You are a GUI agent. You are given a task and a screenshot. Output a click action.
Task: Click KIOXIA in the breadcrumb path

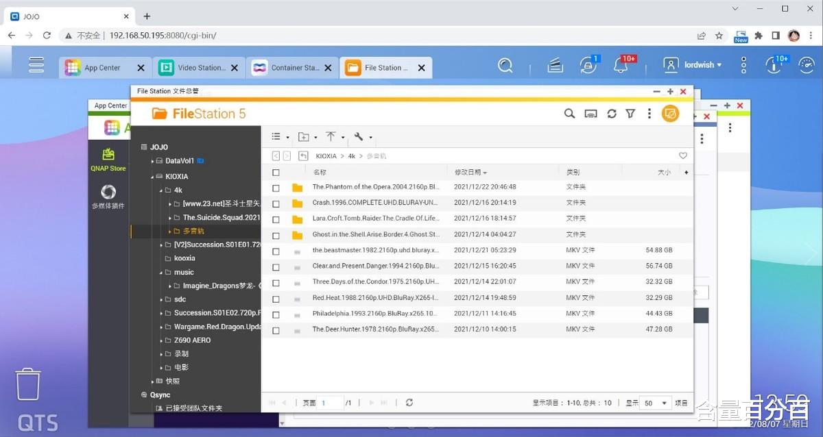pos(326,156)
